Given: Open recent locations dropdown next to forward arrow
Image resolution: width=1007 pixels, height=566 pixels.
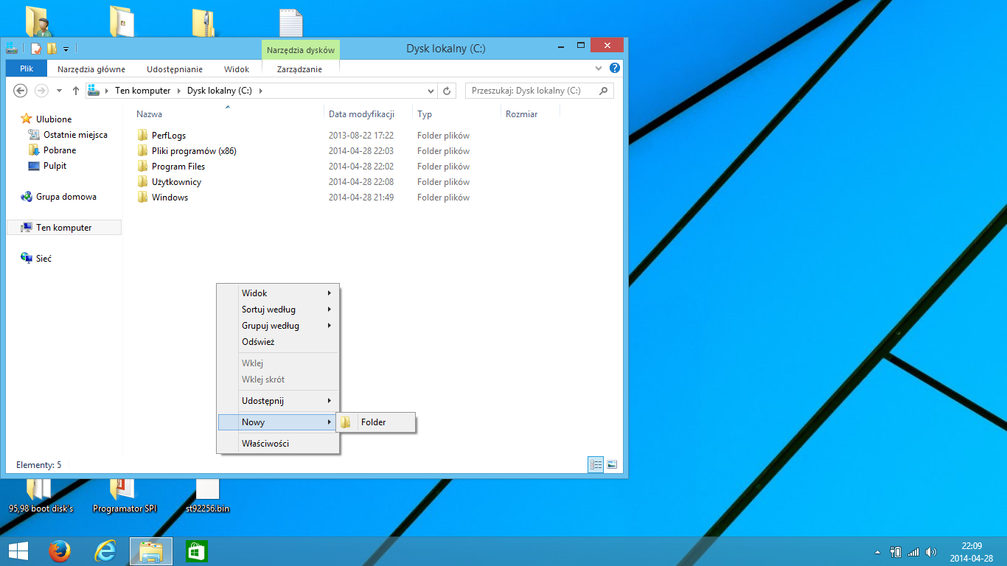Looking at the screenshot, I should [59, 91].
